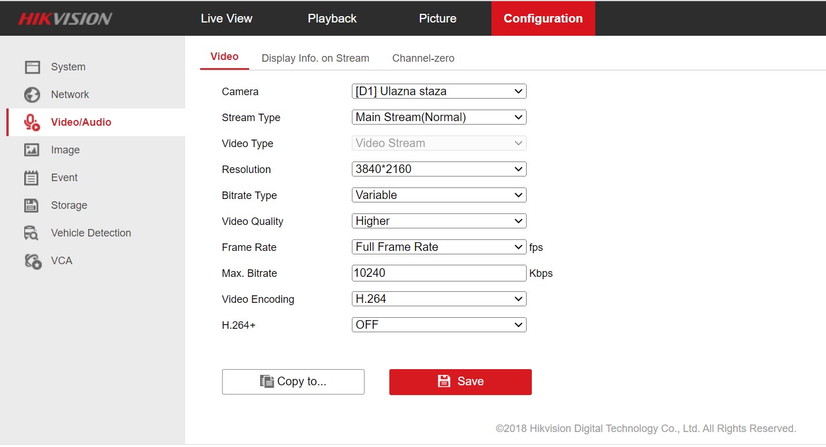The height and width of the screenshot is (447, 826).
Task: Click the Storage disk icon
Action: point(31,205)
